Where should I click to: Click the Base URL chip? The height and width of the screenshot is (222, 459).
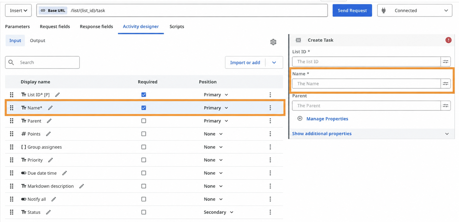pos(53,10)
